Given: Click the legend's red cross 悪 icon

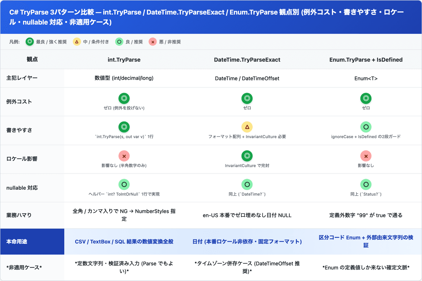Looking at the screenshot, I should pyautogui.click(x=153, y=42).
